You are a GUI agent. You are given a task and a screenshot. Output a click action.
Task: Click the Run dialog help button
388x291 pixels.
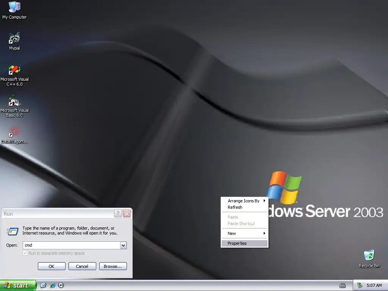tap(118, 214)
